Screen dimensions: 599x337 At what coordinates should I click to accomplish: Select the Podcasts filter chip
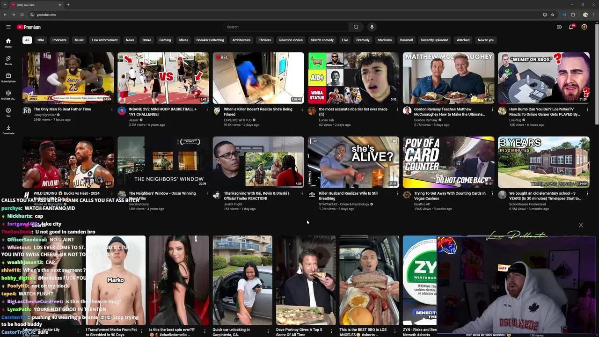(59, 40)
